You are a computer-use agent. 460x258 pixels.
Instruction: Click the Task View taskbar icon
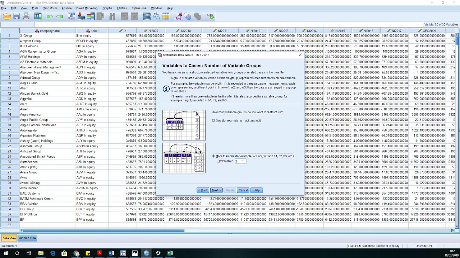tap(29, 253)
